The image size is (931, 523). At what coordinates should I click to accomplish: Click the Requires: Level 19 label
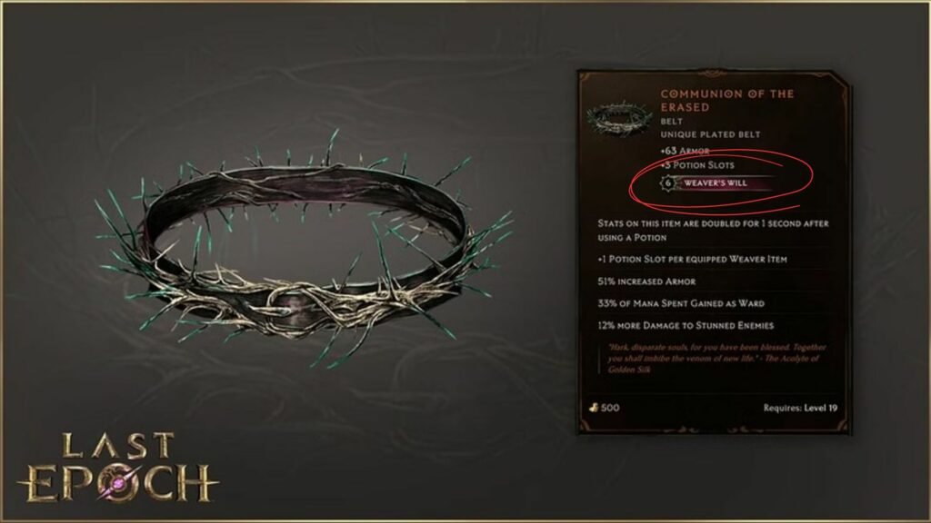coord(800,408)
